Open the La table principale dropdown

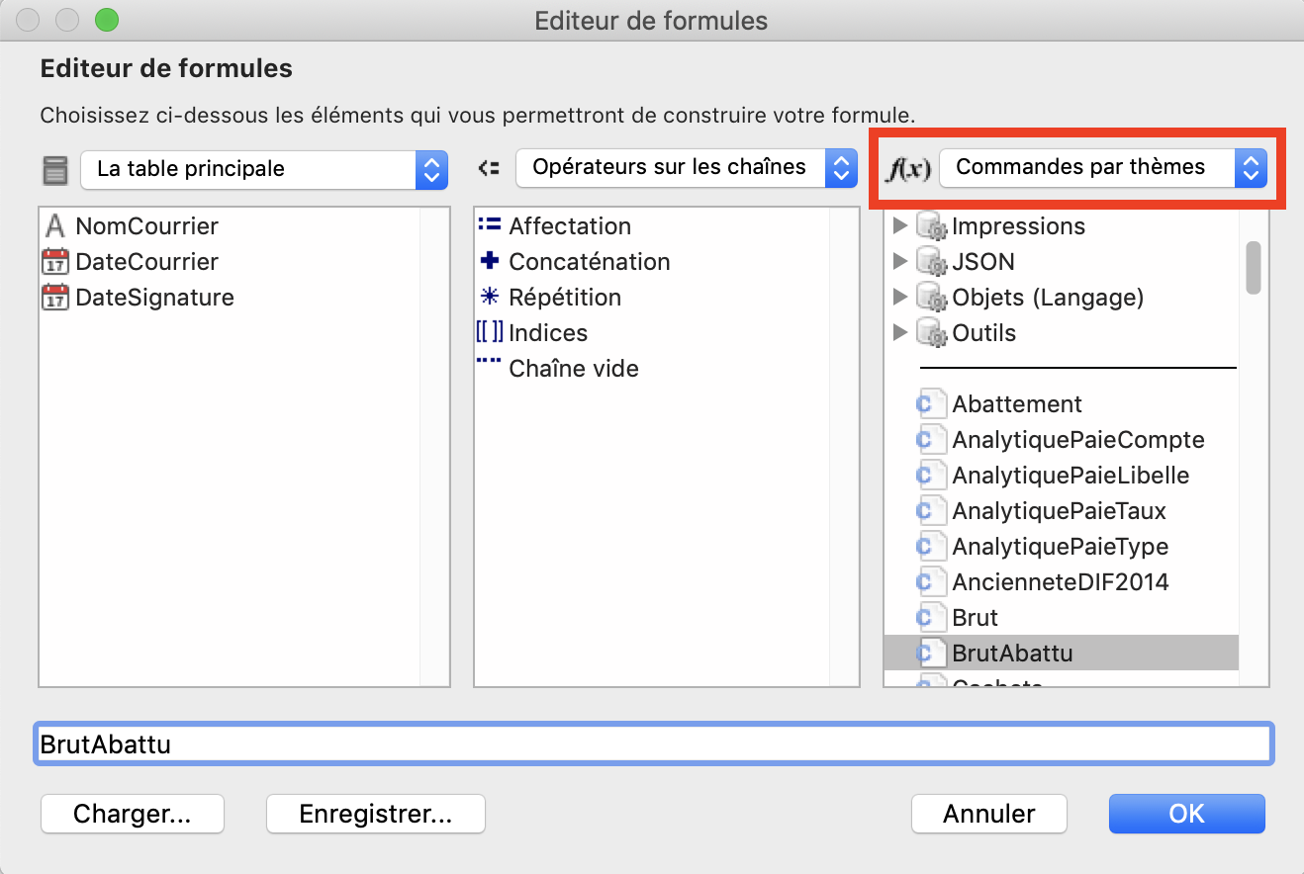[x=264, y=169]
